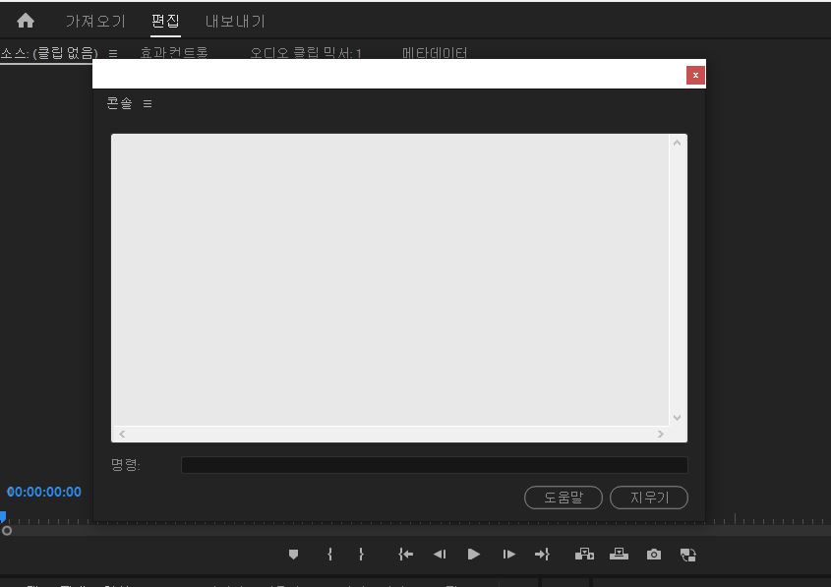Close the console window with red X
The height and width of the screenshot is (587, 831).
click(695, 76)
